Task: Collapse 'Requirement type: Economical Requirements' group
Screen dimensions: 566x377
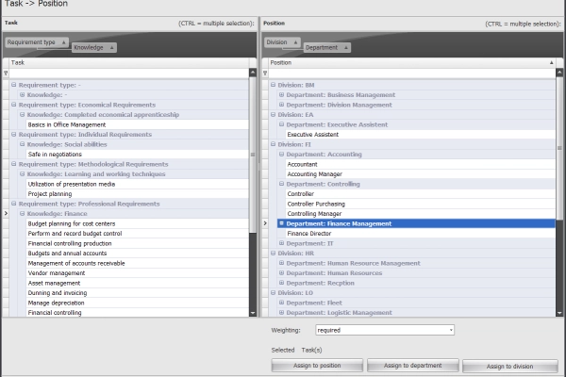Action: click(x=14, y=105)
